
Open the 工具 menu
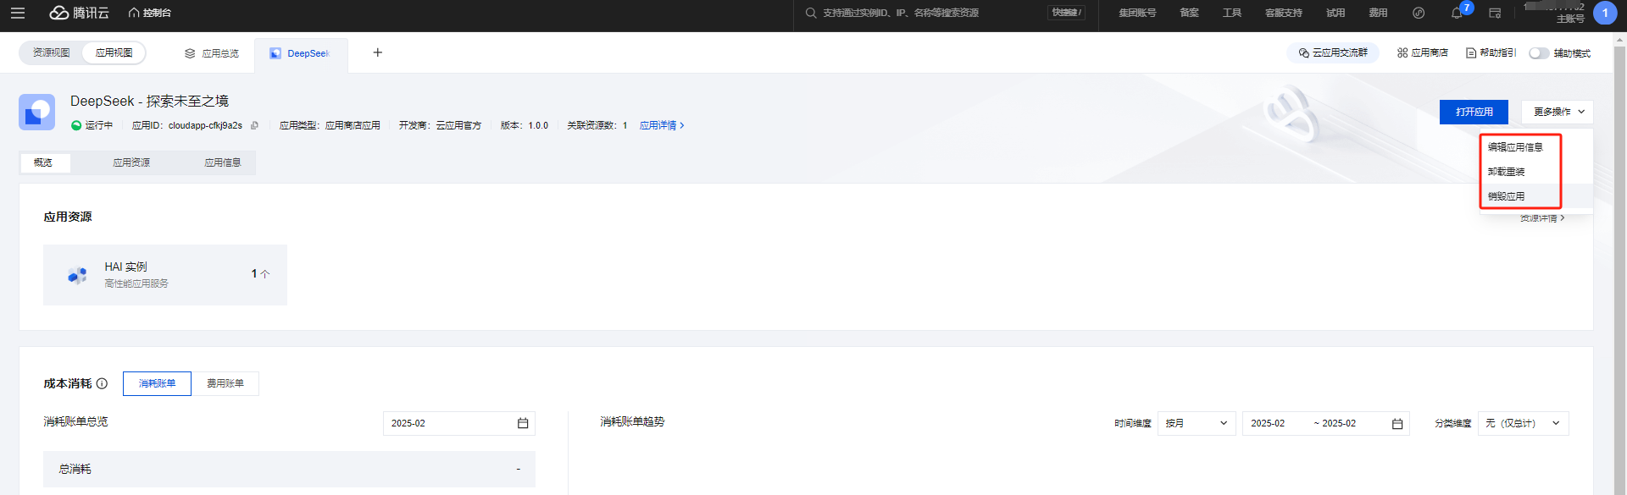[1232, 13]
